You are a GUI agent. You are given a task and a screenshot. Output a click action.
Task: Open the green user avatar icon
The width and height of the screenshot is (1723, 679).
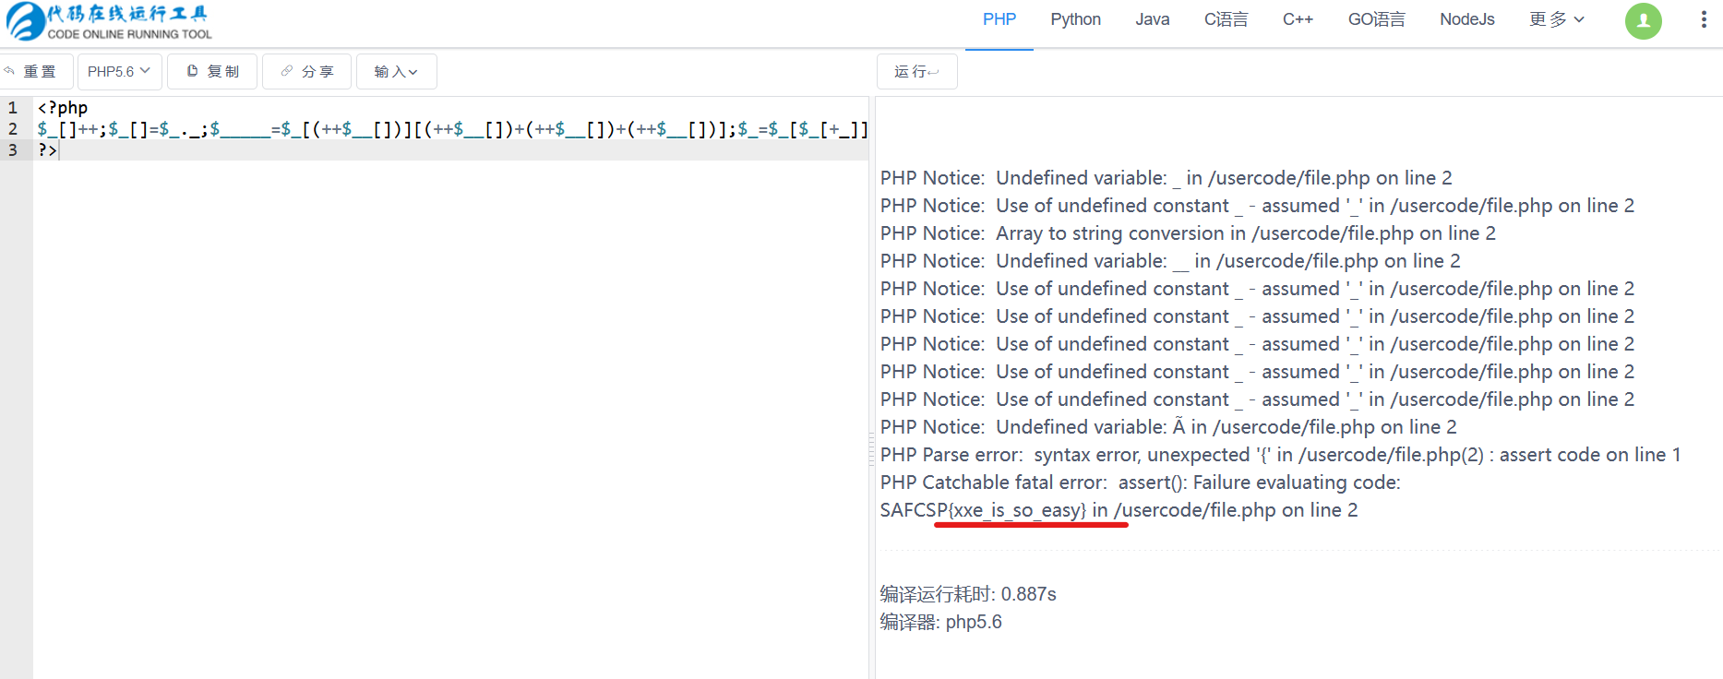tap(1643, 20)
